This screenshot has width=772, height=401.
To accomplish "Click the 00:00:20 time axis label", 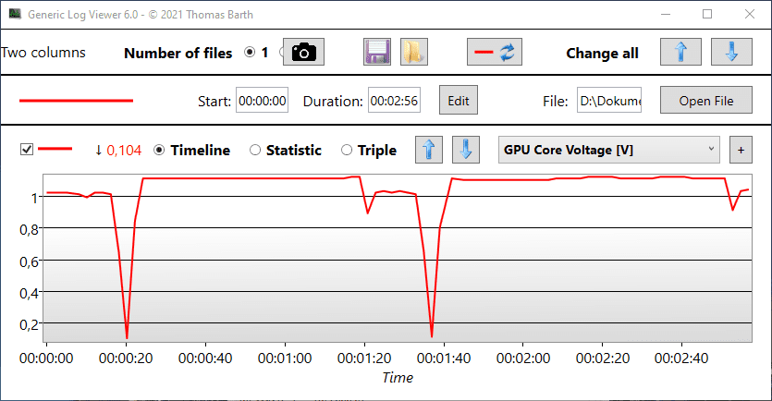I will [126, 358].
